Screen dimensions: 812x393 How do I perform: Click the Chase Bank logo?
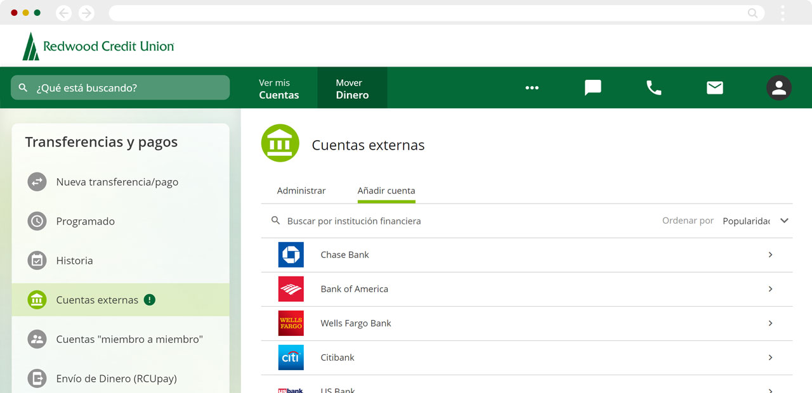tap(291, 255)
